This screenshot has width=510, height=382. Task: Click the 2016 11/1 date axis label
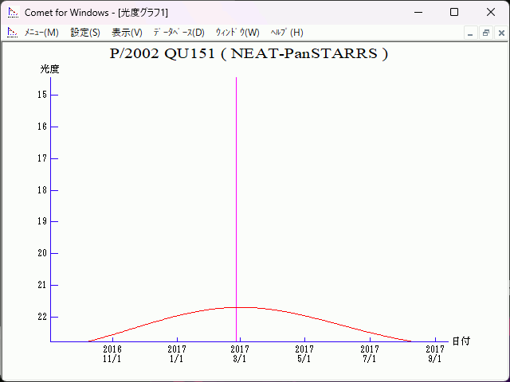tap(112, 353)
